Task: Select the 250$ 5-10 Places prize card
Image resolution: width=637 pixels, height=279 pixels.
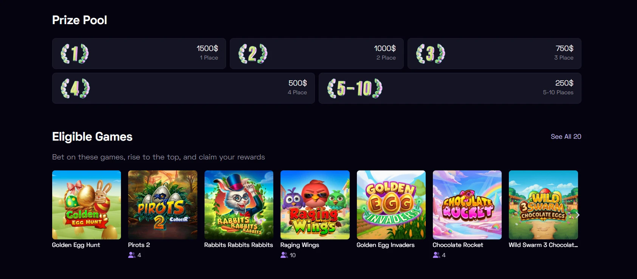Action: click(450, 88)
